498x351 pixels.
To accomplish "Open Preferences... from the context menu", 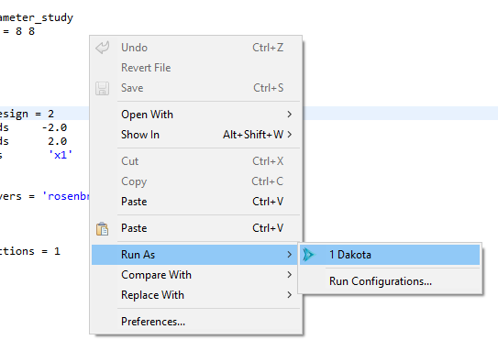I will click(195, 322).
